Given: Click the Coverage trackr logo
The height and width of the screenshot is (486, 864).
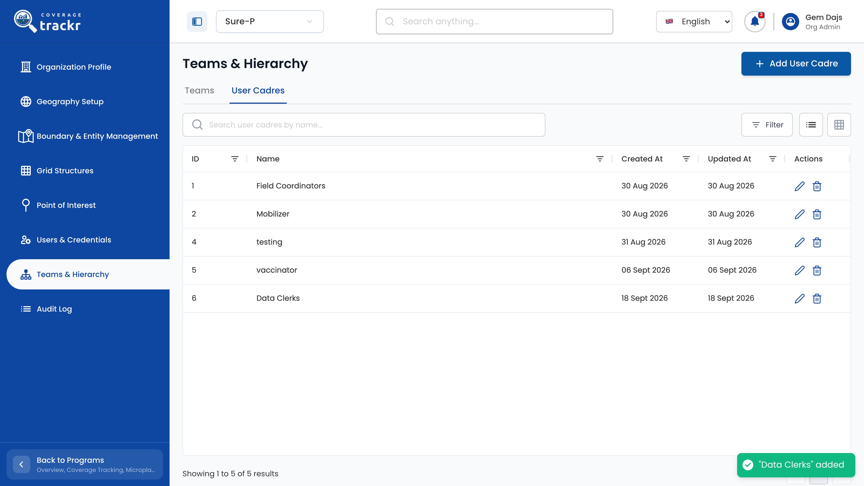Looking at the screenshot, I should tap(48, 21).
